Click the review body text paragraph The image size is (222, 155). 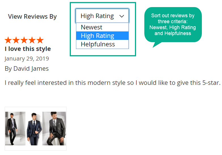tap(113, 83)
